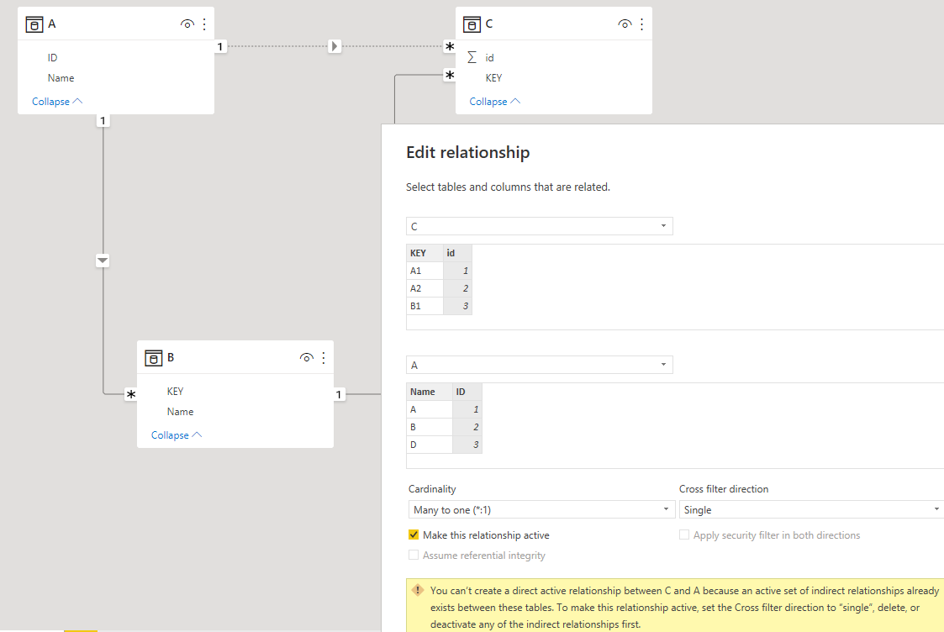Image resolution: width=944 pixels, height=632 pixels.
Task: Click the table B title header
Action: (x=171, y=357)
